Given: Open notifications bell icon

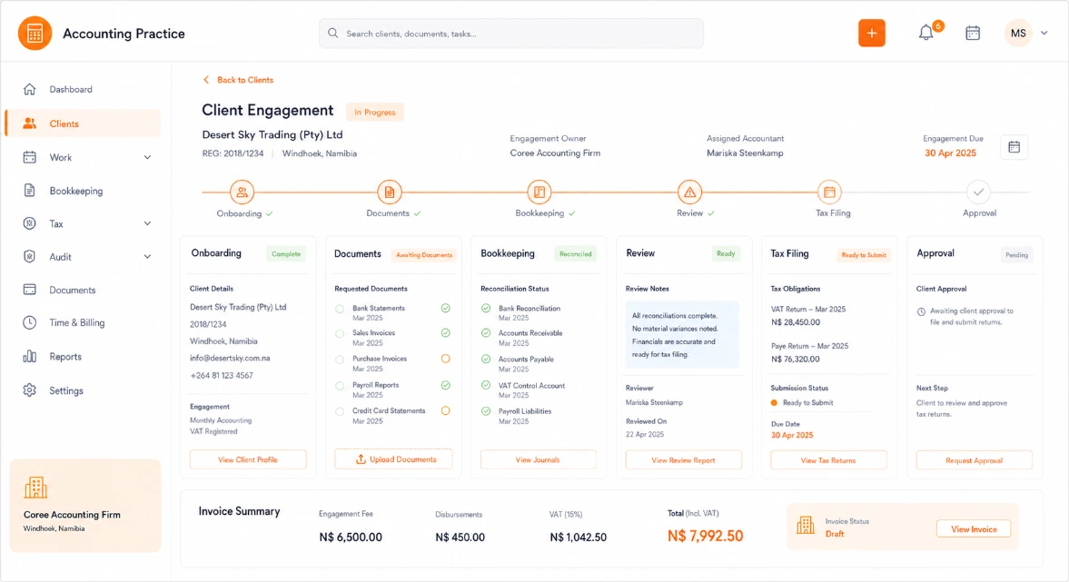Looking at the screenshot, I should click(925, 33).
